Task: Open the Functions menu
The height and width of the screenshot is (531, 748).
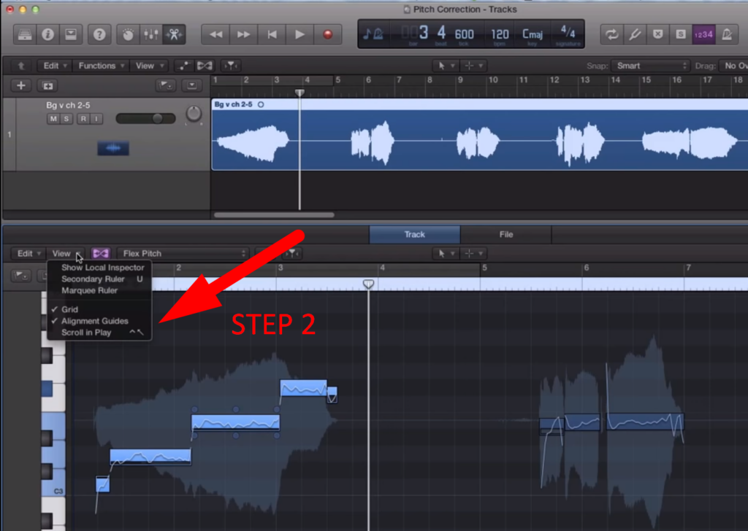Action: click(100, 66)
